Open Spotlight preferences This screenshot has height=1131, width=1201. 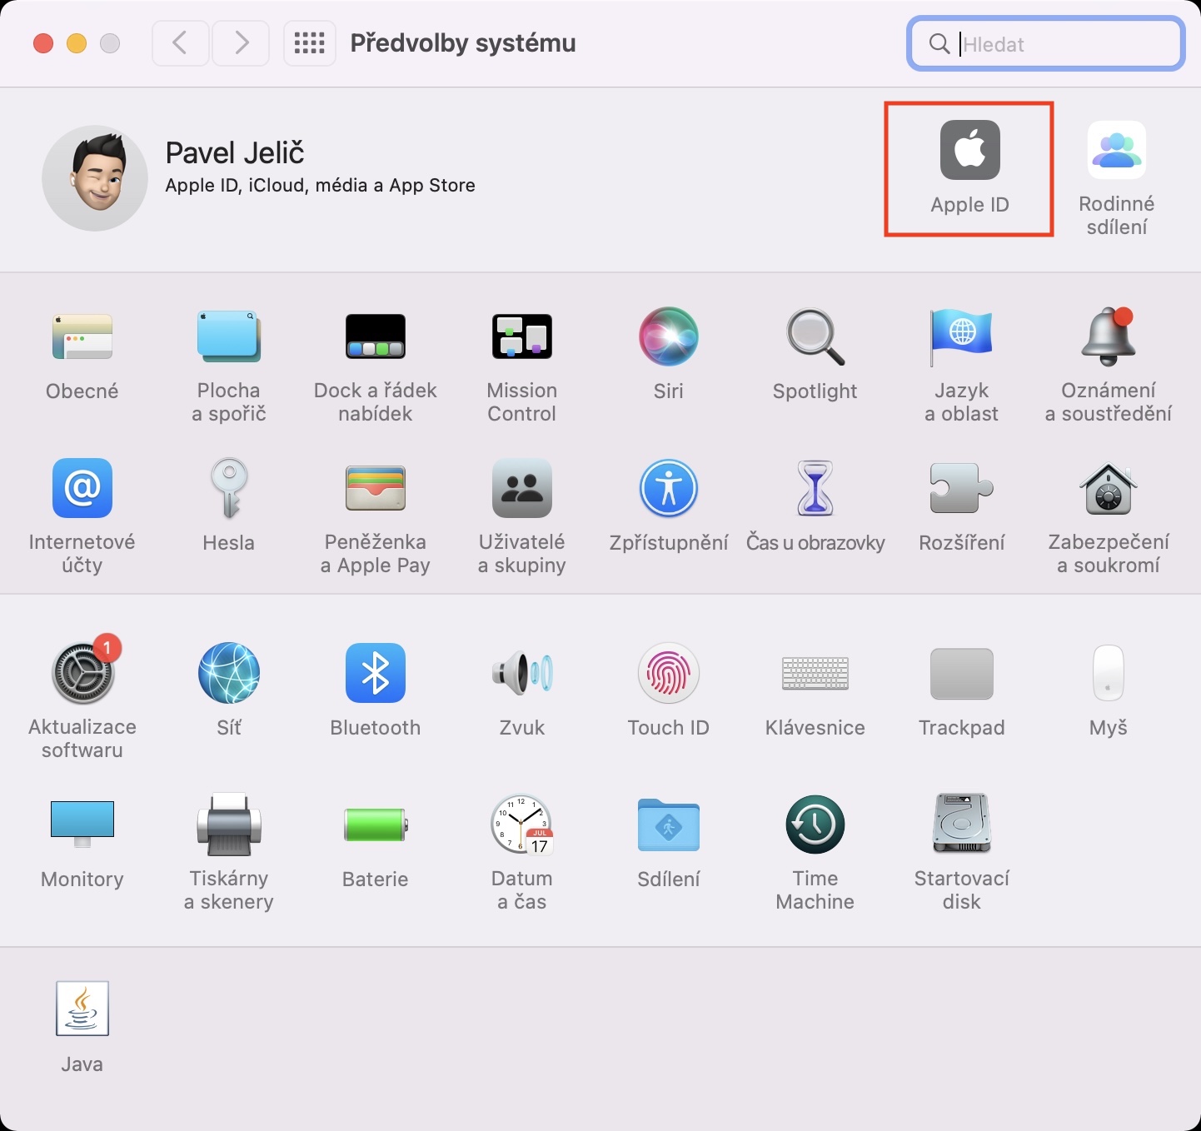(x=815, y=354)
